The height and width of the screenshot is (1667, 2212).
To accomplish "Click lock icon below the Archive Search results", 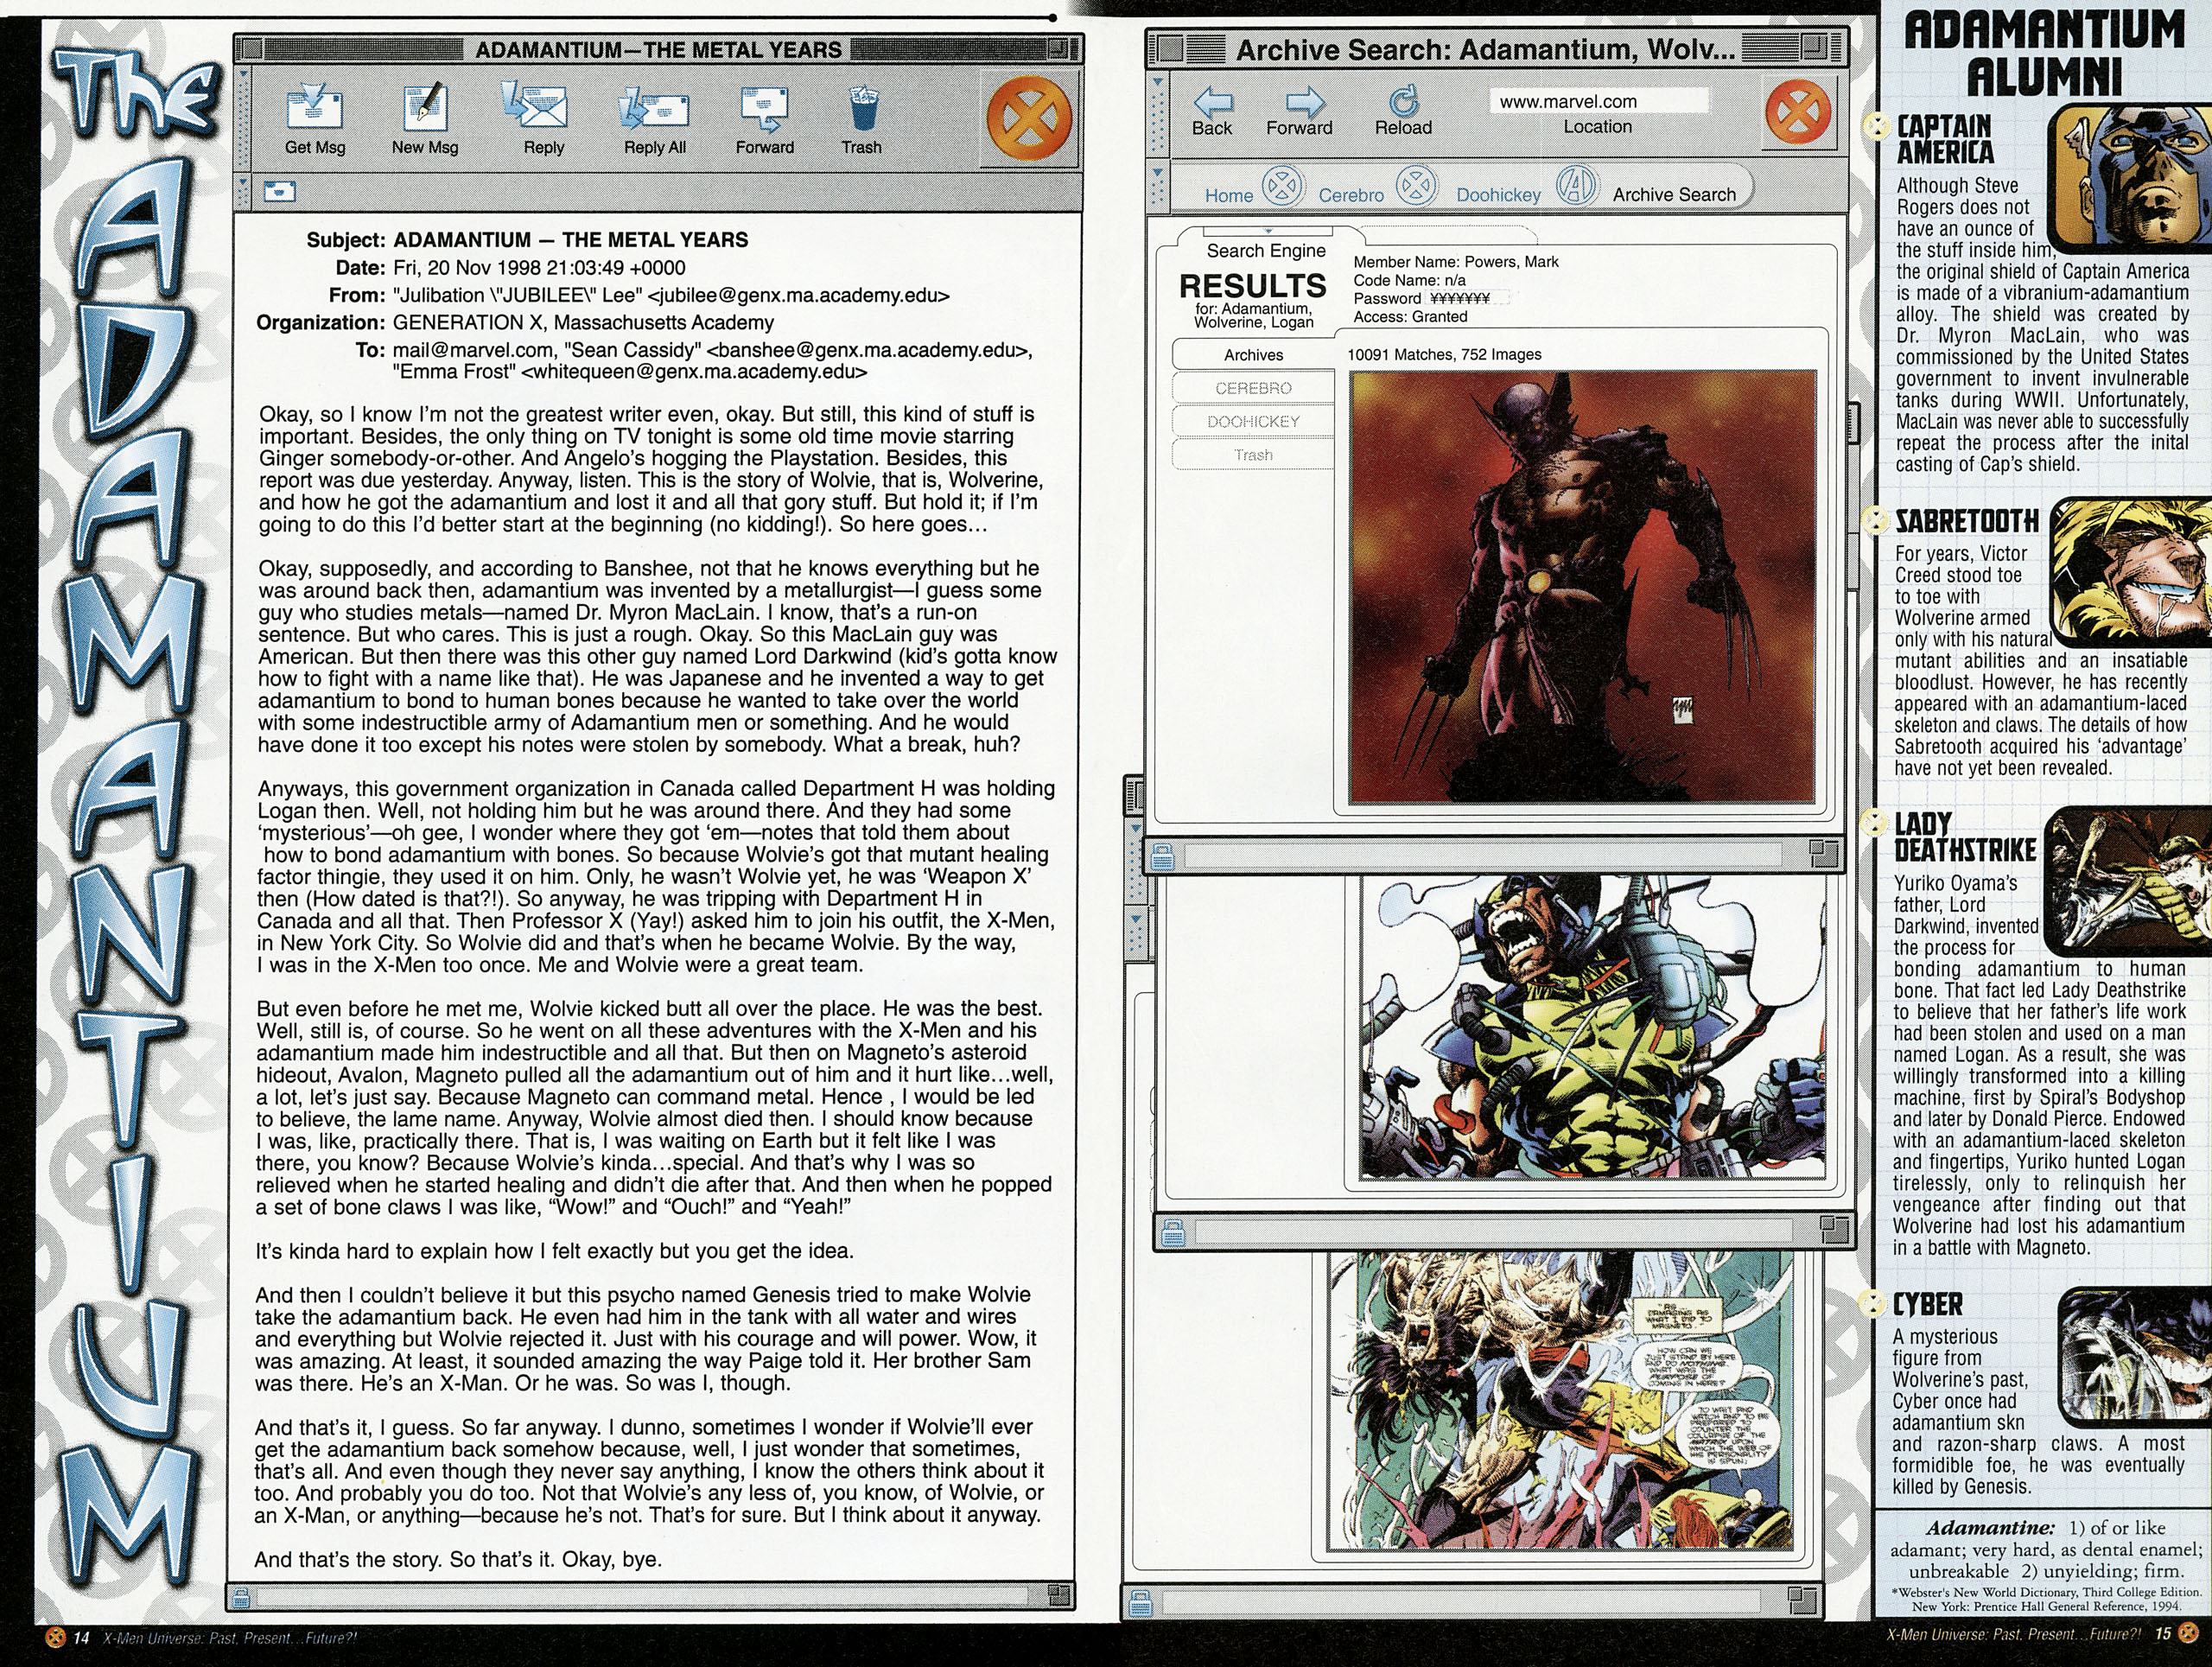I will point(1162,857).
